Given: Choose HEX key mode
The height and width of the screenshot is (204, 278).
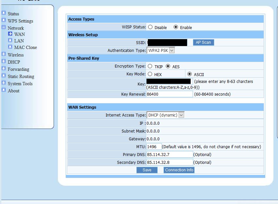Looking at the screenshot, I should pyautogui.click(x=150, y=74).
